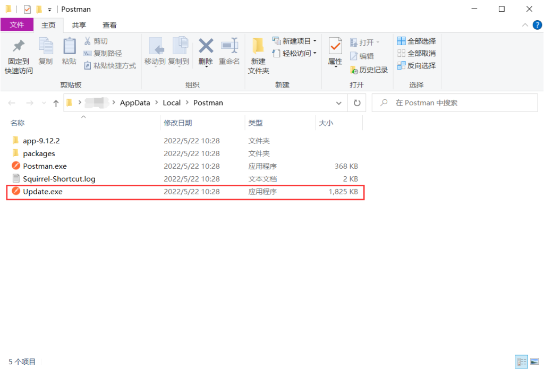Open the File (文件) menu tab
This screenshot has height=369, width=544.
(17, 25)
